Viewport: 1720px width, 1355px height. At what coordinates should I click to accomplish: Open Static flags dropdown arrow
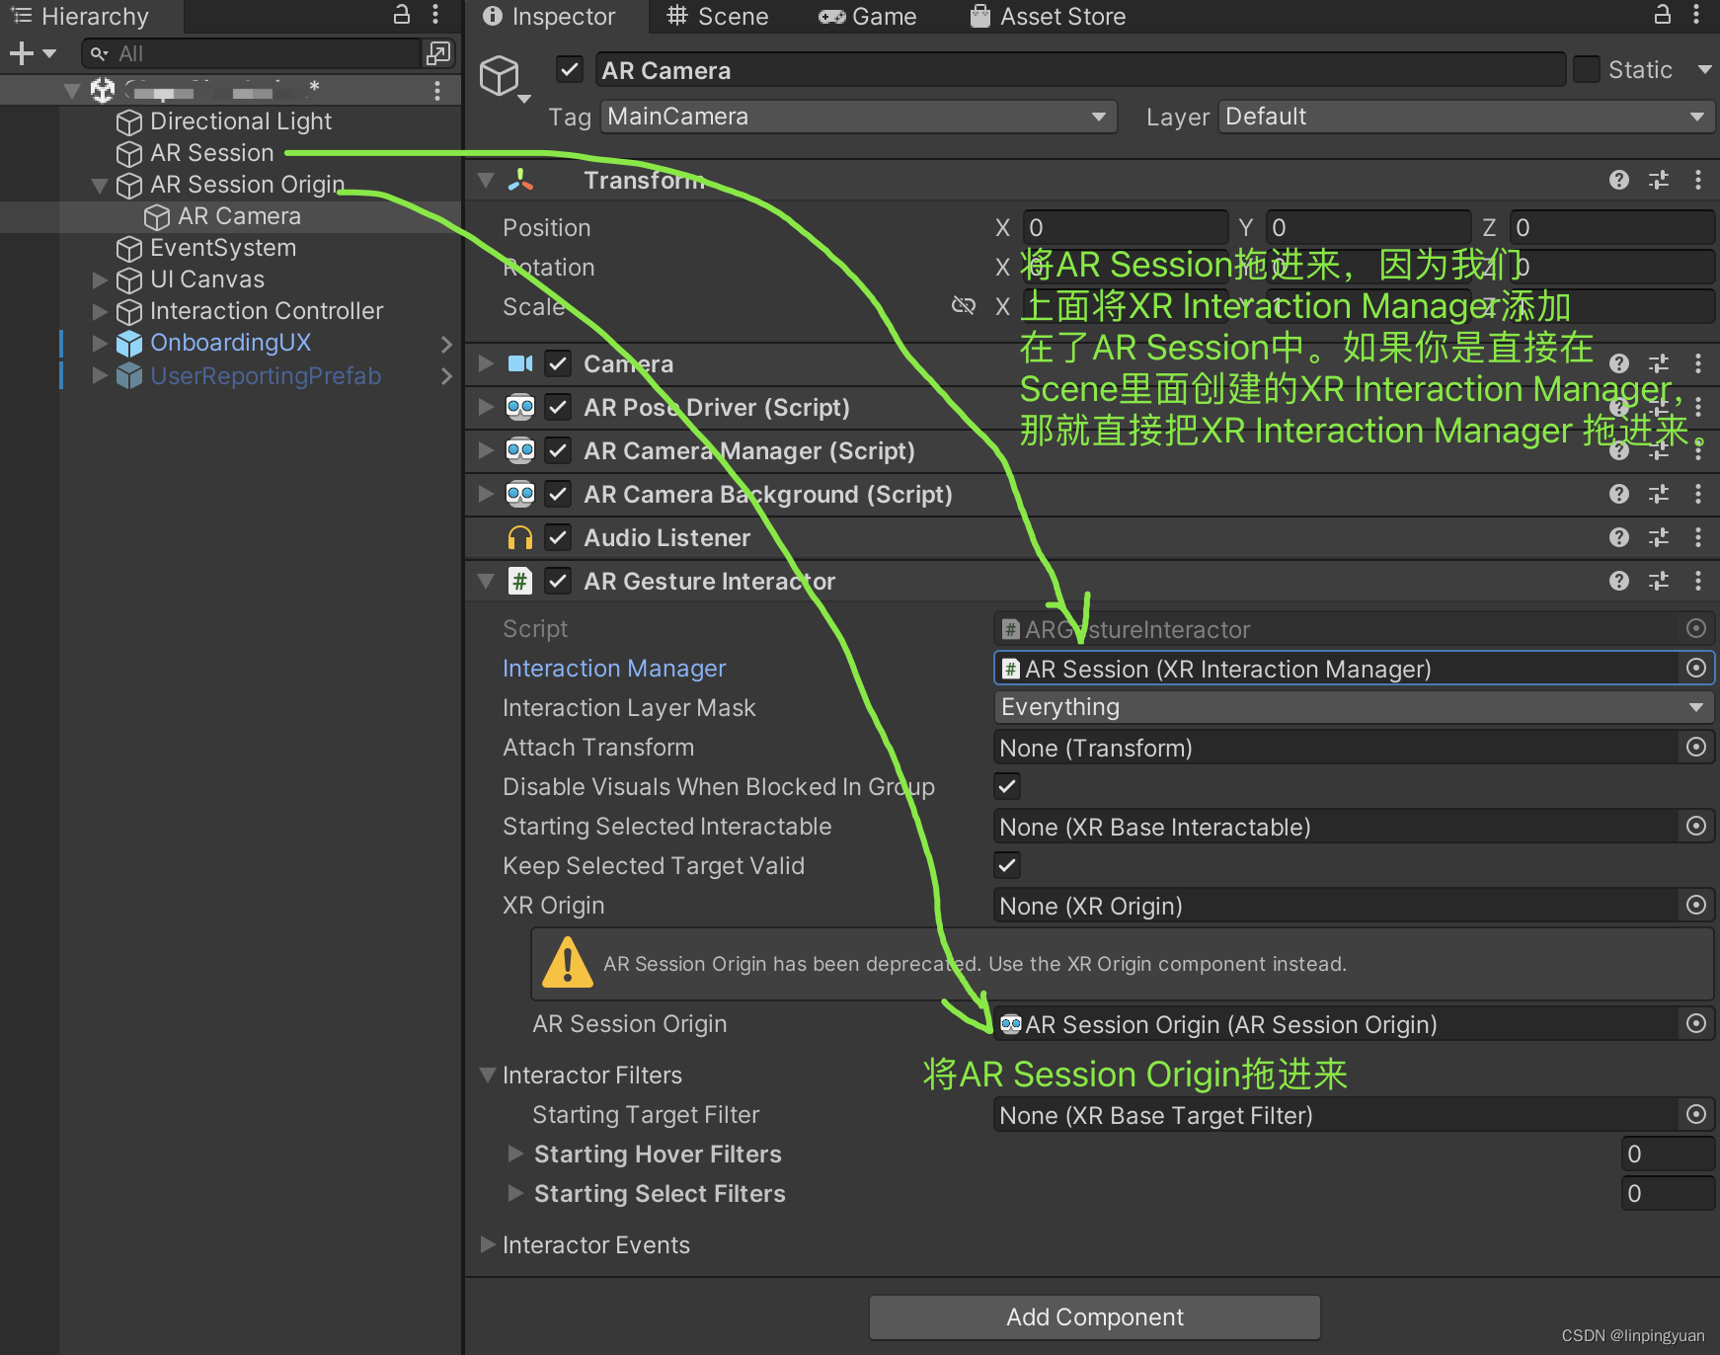click(x=1704, y=69)
